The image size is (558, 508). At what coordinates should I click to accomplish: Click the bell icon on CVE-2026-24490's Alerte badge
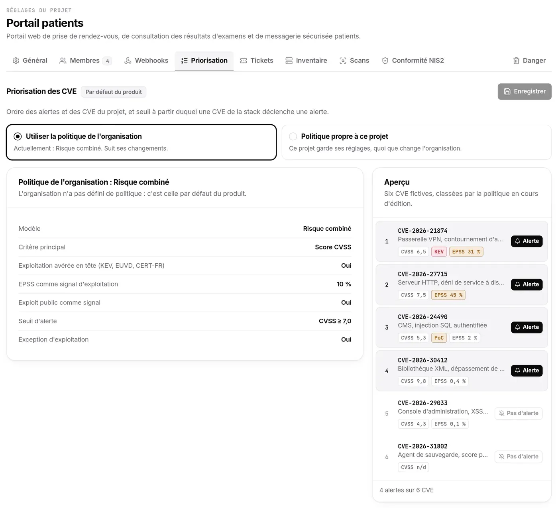coord(517,327)
